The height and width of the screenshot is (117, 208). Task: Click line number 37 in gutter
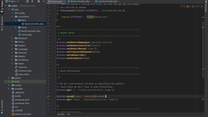click(x=48, y=96)
